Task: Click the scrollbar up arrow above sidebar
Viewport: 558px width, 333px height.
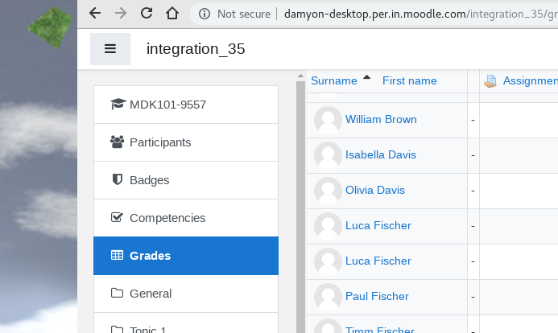Action: 300,76
